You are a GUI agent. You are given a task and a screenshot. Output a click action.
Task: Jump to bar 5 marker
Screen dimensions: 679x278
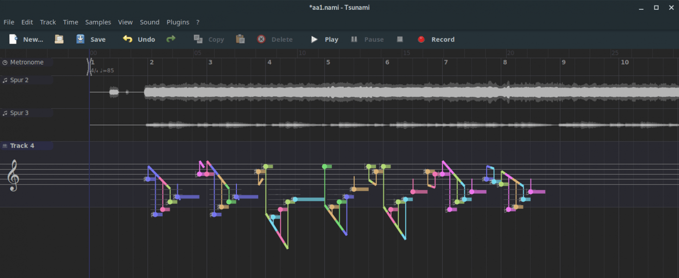pos(328,62)
